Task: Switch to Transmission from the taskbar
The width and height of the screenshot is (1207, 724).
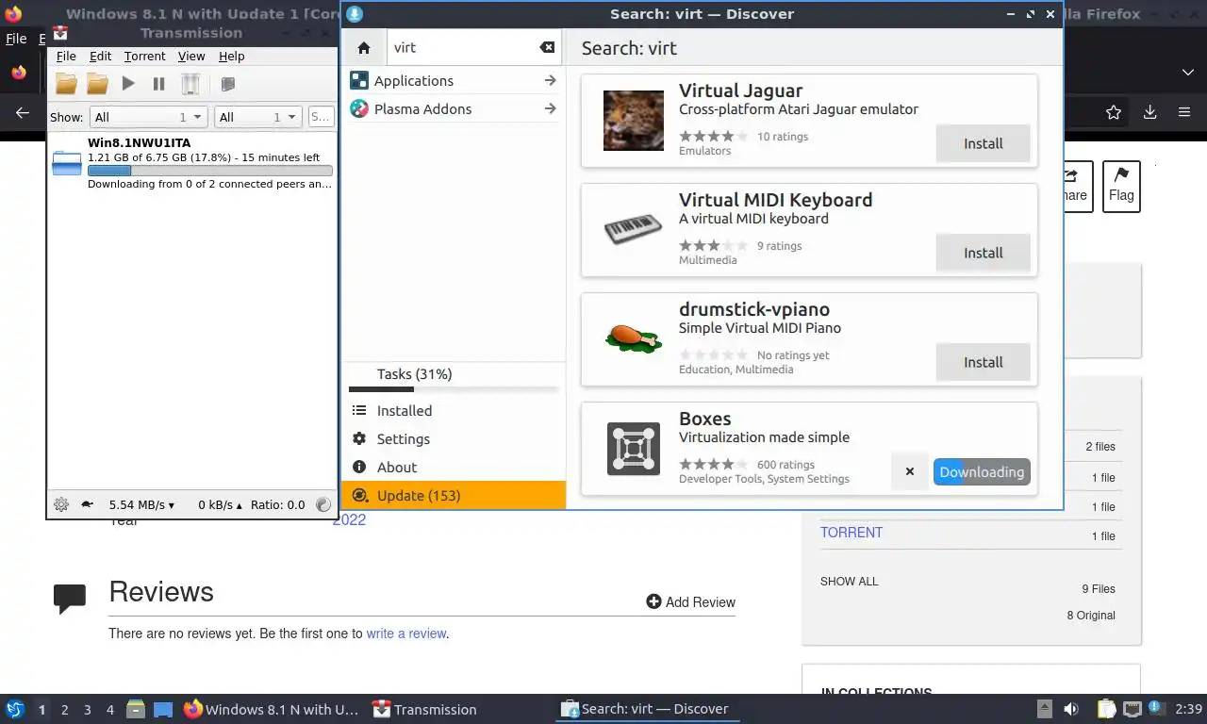Action: pyautogui.click(x=425, y=709)
